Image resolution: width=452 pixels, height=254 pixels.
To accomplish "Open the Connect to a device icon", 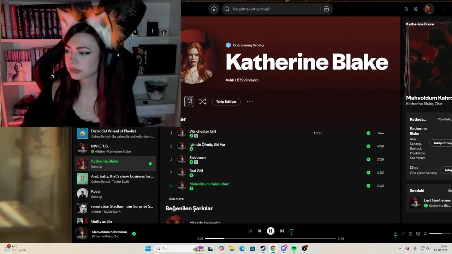I will coord(418,234).
